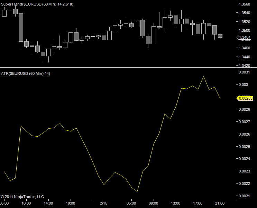Select the large bearish candle near 09:00 on first day
This screenshot has width=257, height=208.
click(x=21, y=28)
